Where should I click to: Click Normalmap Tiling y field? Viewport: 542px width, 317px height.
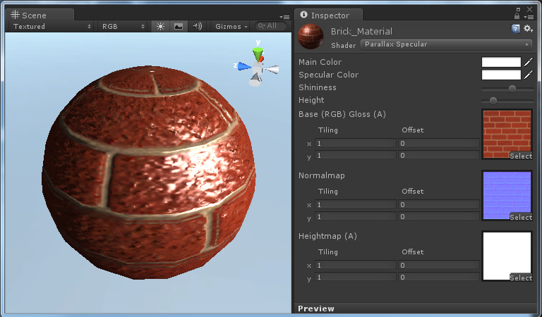[356, 217]
